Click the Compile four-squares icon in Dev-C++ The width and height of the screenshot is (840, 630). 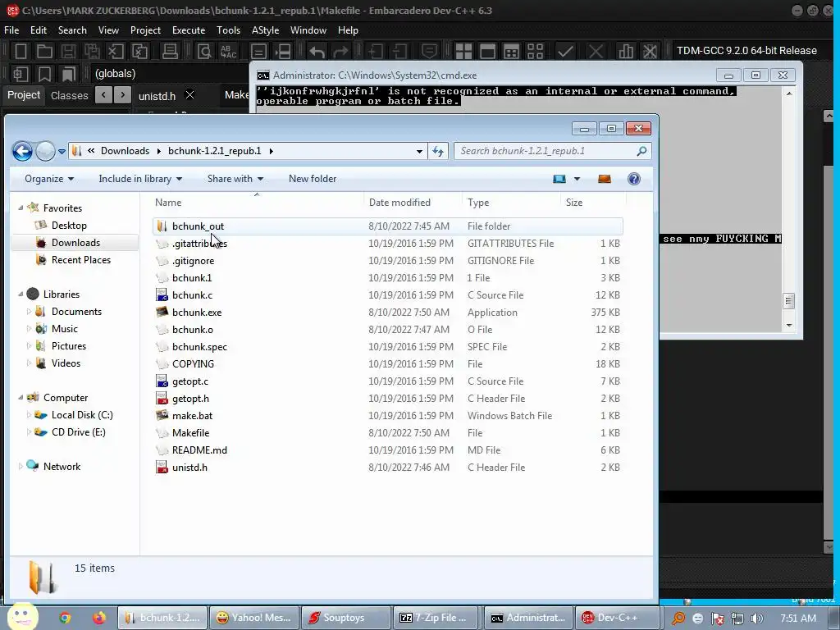click(x=463, y=52)
